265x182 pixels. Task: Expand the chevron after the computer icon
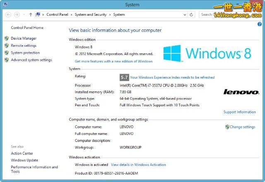[43, 15]
